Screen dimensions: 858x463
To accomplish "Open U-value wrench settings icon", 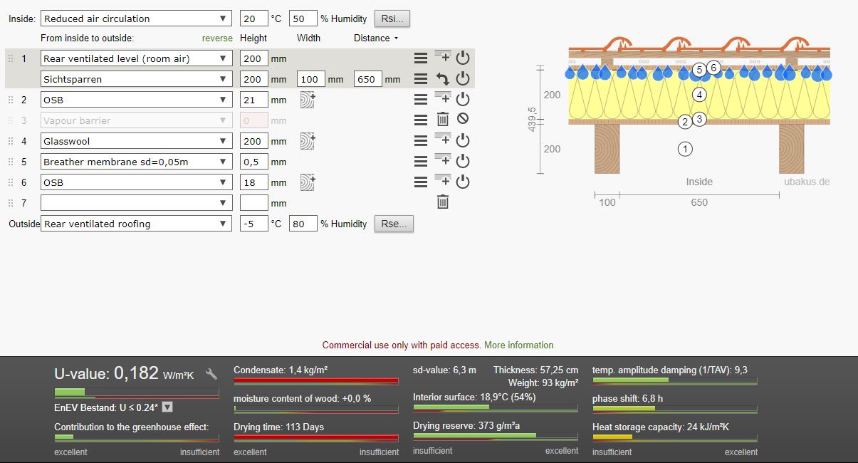I will [x=211, y=374].
